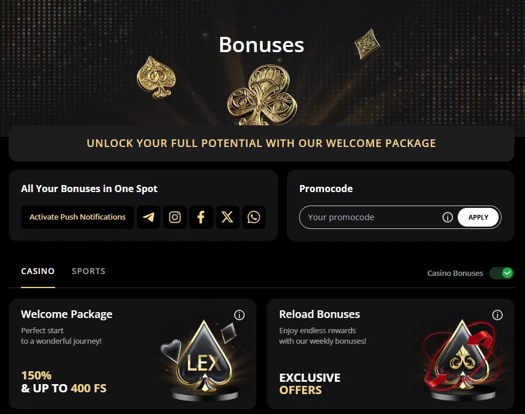Show promocode info icon

[x=448, y=217]
